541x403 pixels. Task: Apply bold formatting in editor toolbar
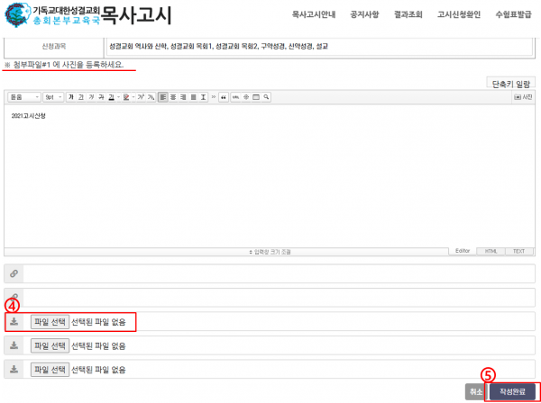[71, 97]
